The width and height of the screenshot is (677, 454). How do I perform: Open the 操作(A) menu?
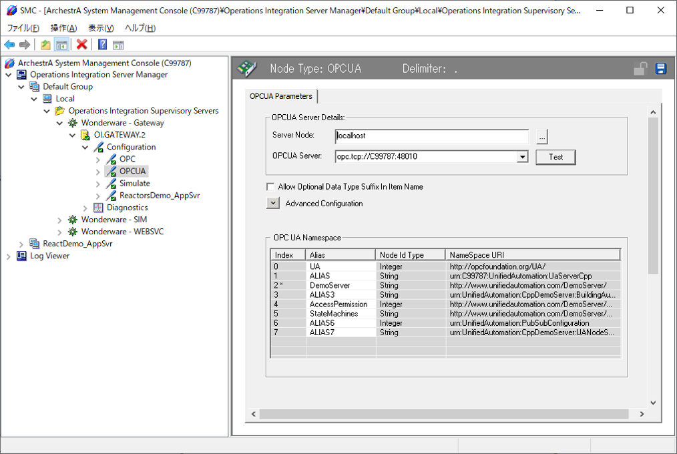click(63, 28)
